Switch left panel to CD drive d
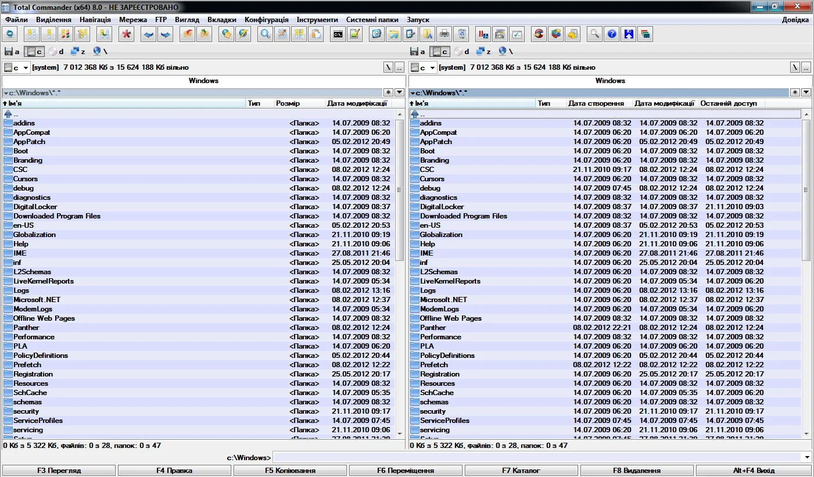 56,52
